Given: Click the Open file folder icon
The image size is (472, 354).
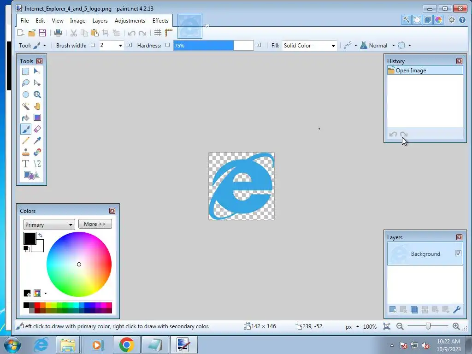Looking at the screenshot, I should (x=31, y=33).
